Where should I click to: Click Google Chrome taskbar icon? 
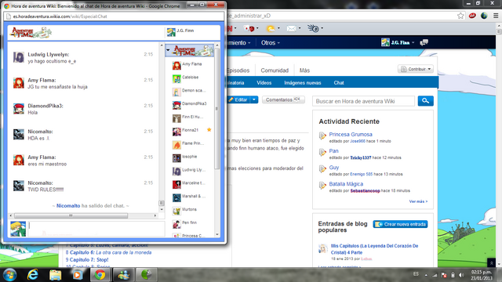coord(100,275)
